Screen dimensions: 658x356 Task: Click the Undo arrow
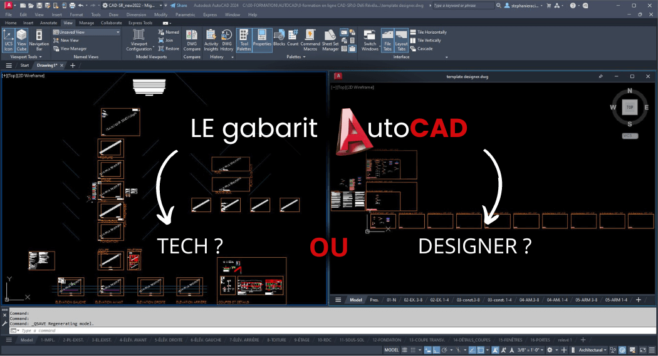click(81, 6)
